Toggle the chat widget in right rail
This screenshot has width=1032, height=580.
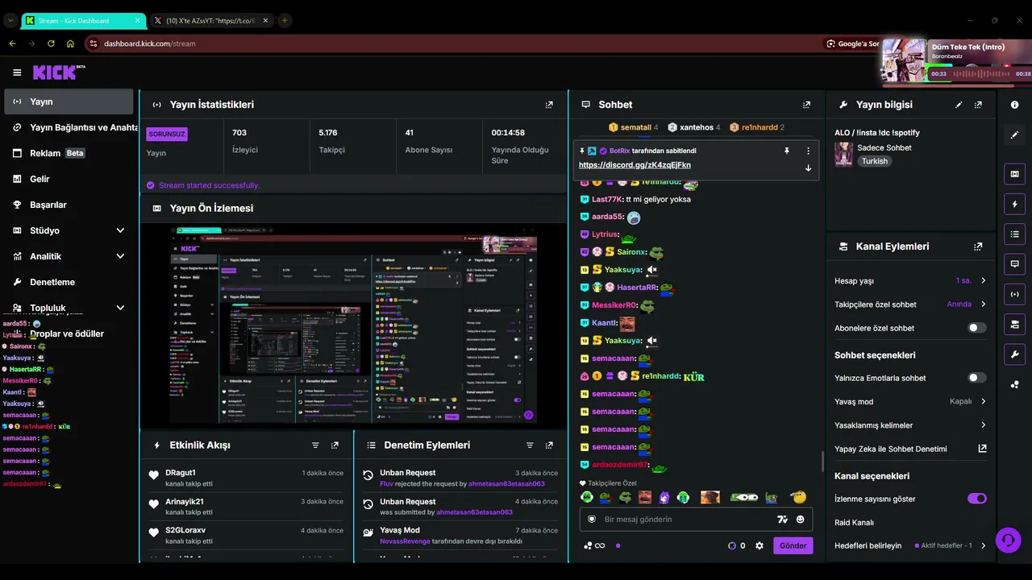(x=1014, y=263)
